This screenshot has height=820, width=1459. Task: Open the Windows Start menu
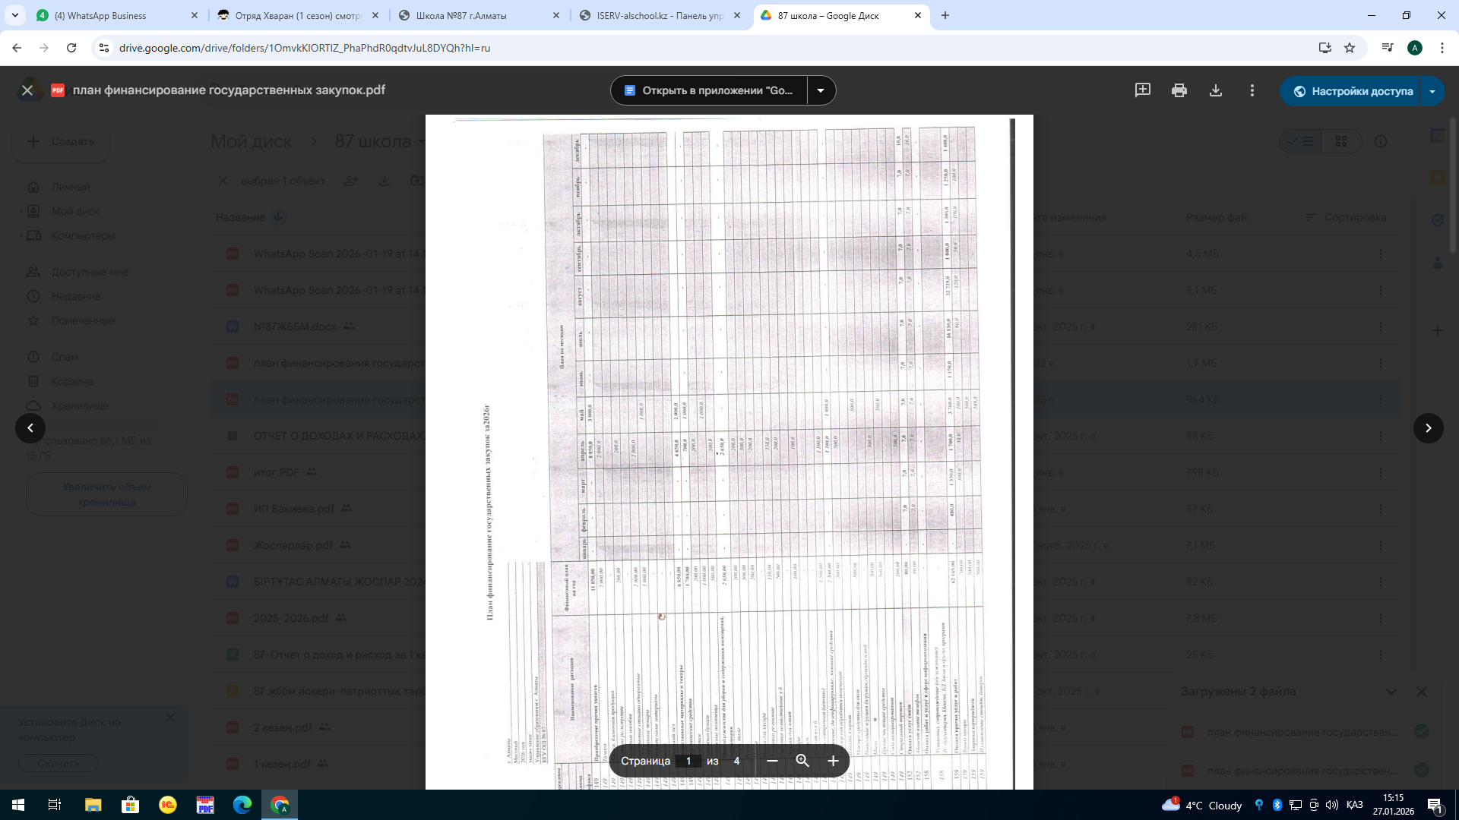18,805
